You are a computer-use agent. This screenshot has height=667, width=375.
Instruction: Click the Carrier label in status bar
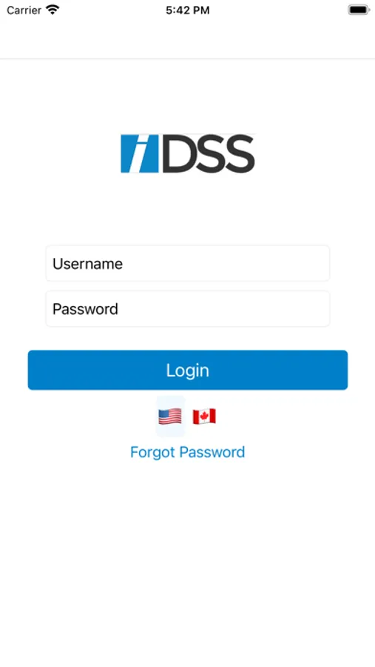(24, 10)
